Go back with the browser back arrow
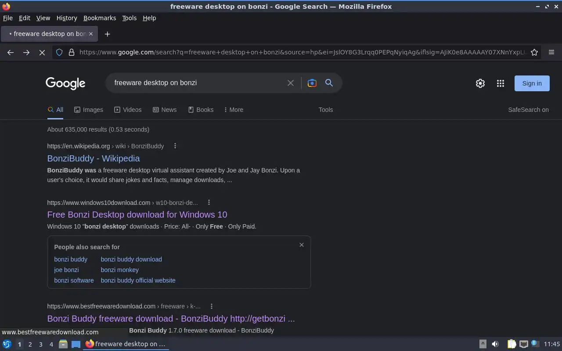 tap(11, 52)
